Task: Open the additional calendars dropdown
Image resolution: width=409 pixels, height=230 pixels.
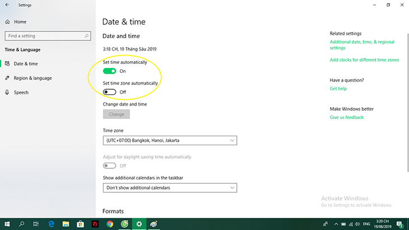Action: 170,187
